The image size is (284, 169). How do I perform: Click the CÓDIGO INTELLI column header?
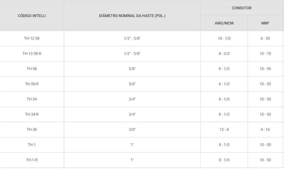pos(32,16)
